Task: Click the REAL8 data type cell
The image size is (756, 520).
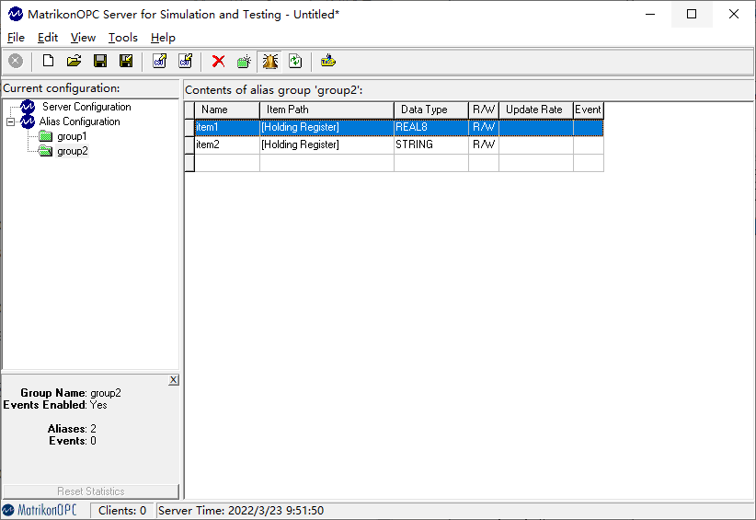Action: (x=431, y=128)
